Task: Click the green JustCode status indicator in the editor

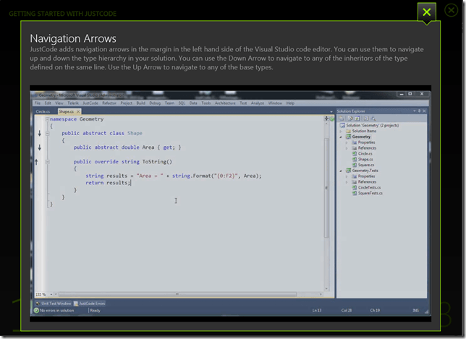Action: pyautogui.click(x=331, y=119)
